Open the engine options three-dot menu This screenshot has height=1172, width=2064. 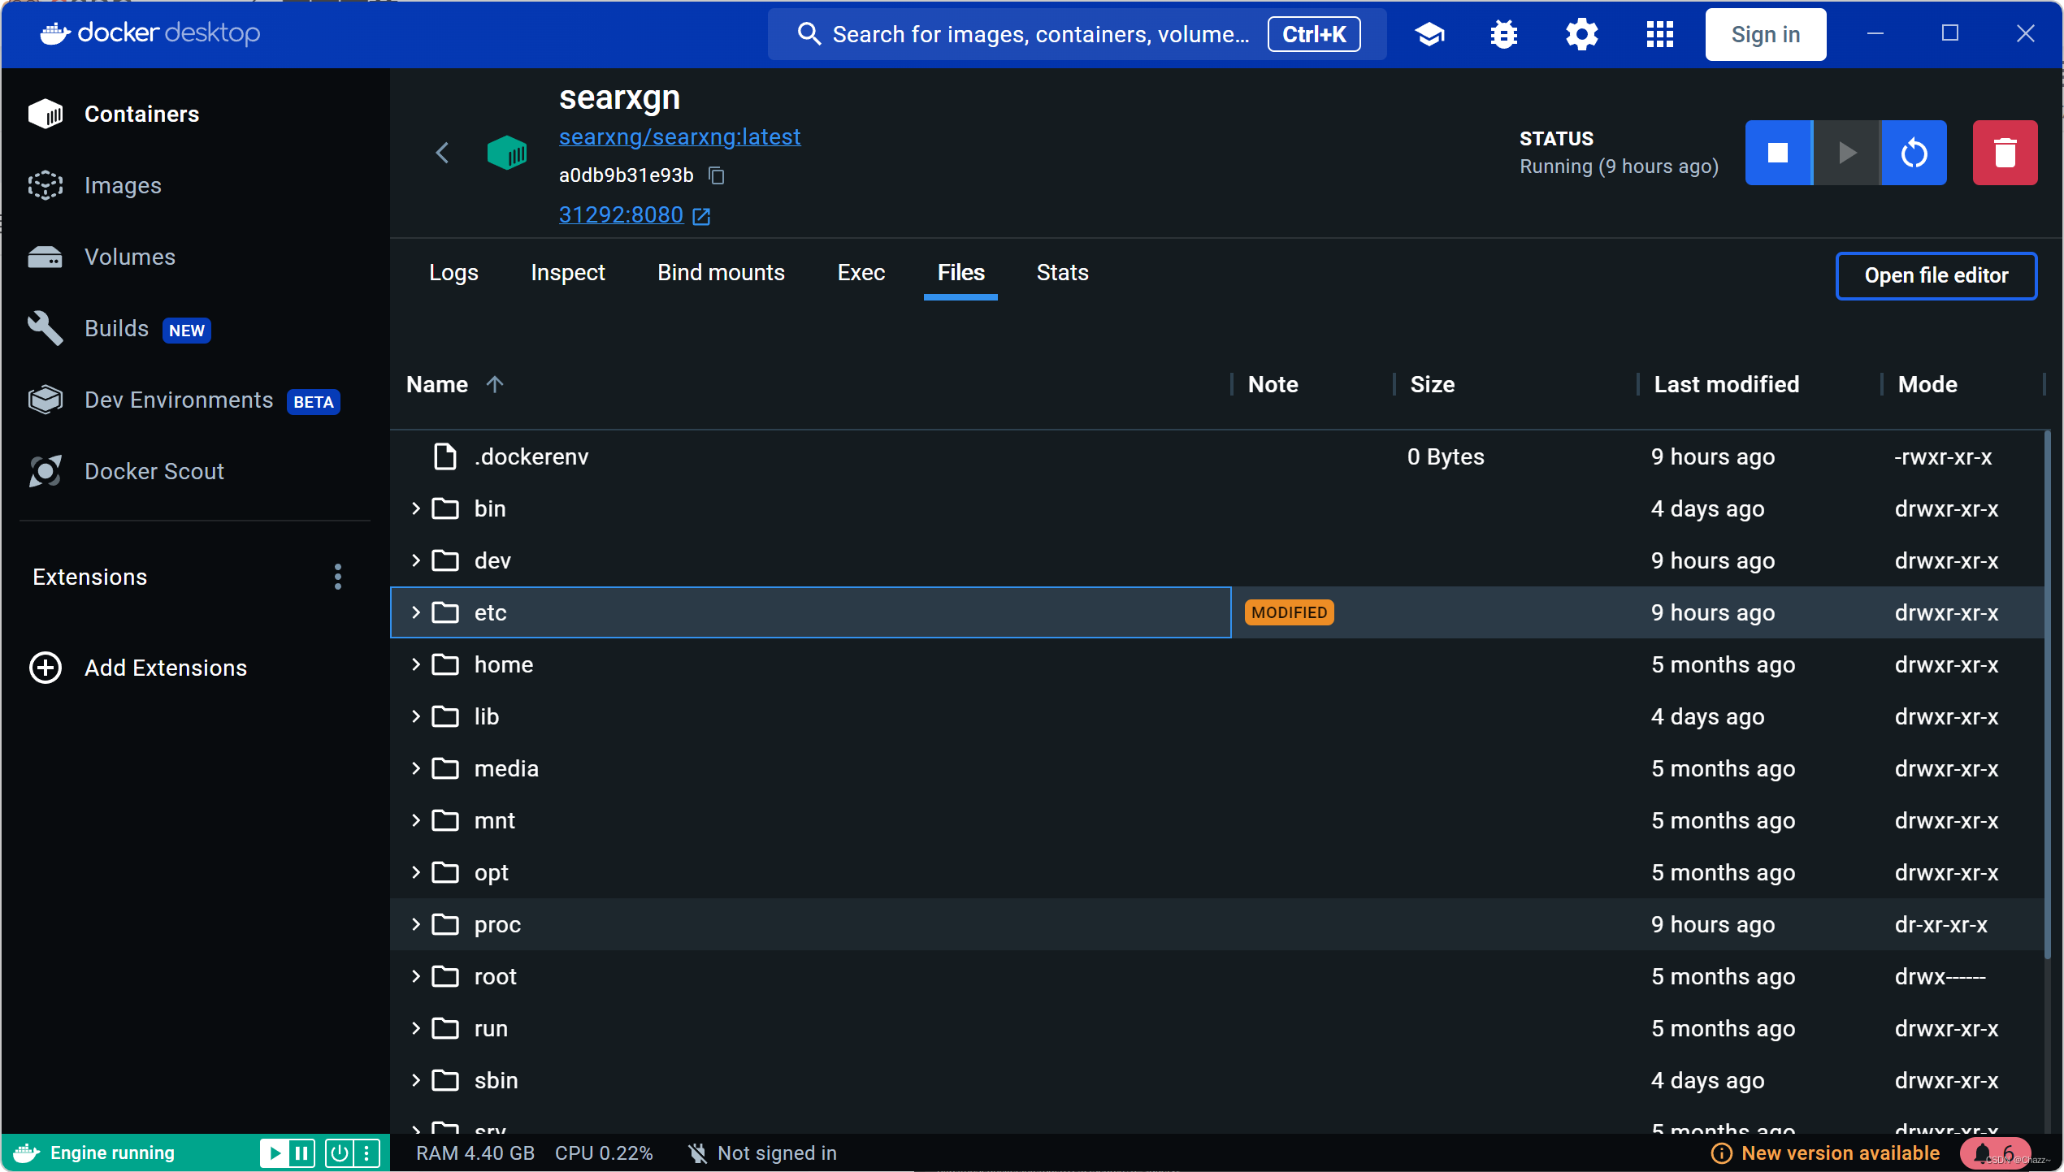(x=366, y=1153)
